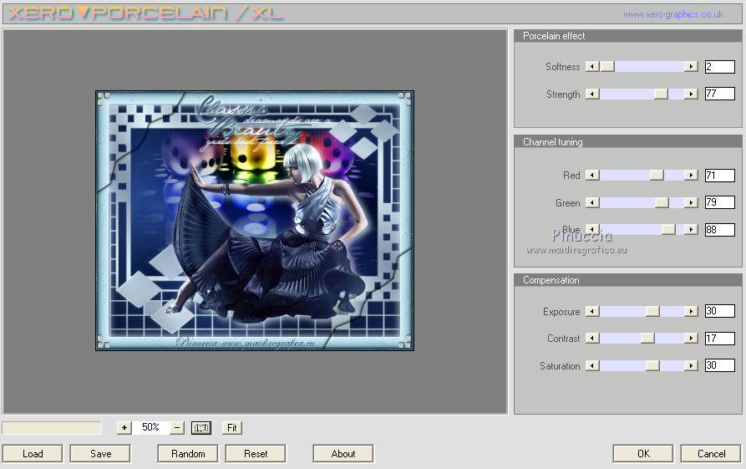
Task: Click the Saturation left arrow
Action: [x=592, y=365]
